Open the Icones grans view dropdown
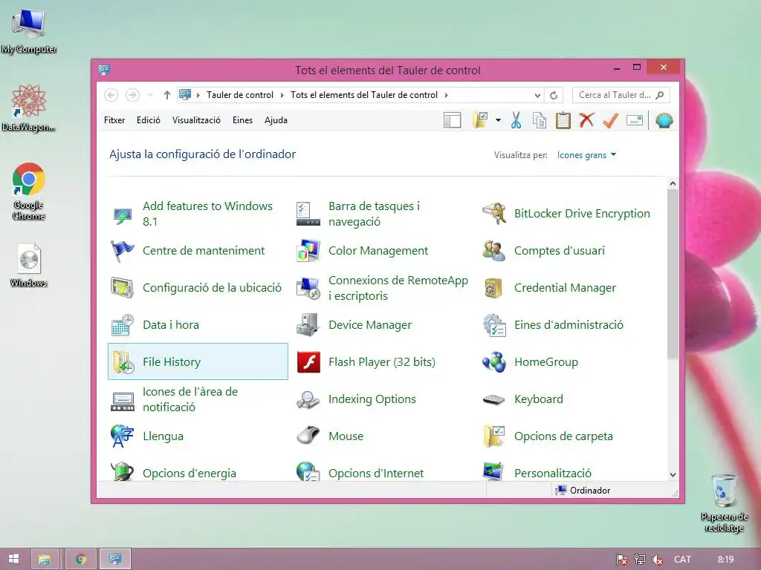 coord(586,155)
